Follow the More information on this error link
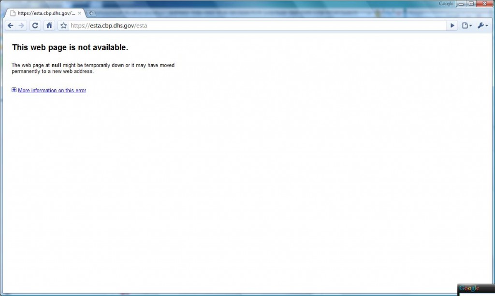The height and width of the screenshot is (296, 495). pyautogui.click(x=52, y=90)
